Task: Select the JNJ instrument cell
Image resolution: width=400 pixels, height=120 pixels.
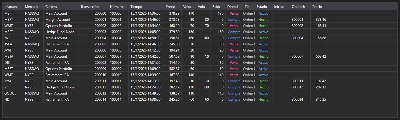Action: coord(13,38)
